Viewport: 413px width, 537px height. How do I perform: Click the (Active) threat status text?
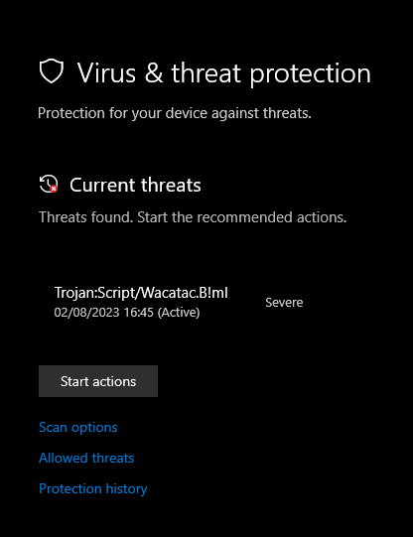tap(179, 313)
